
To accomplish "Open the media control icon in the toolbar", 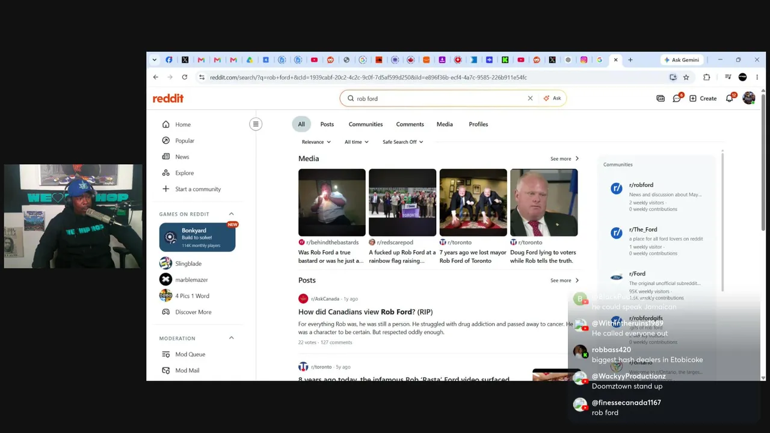I will 728,78.
